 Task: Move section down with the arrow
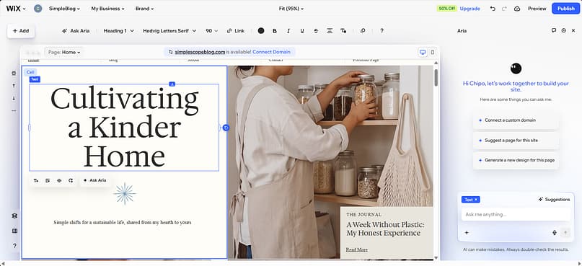point(14,98)
